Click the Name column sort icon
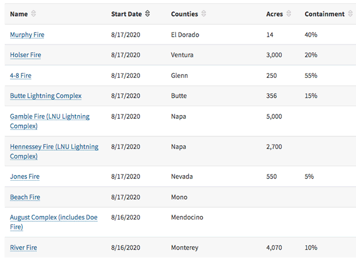 (x=33, y=14)
